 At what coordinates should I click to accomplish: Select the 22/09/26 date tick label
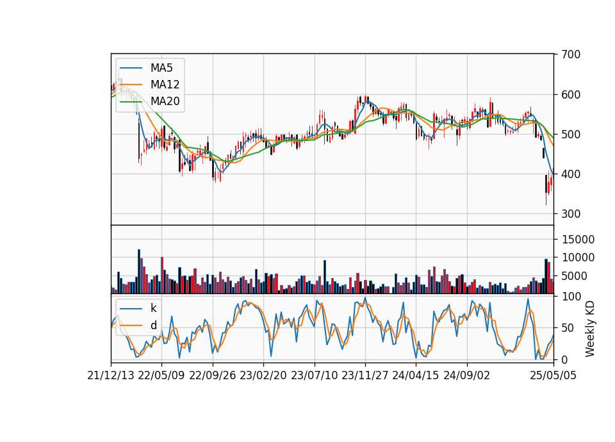tap(213, 375)
